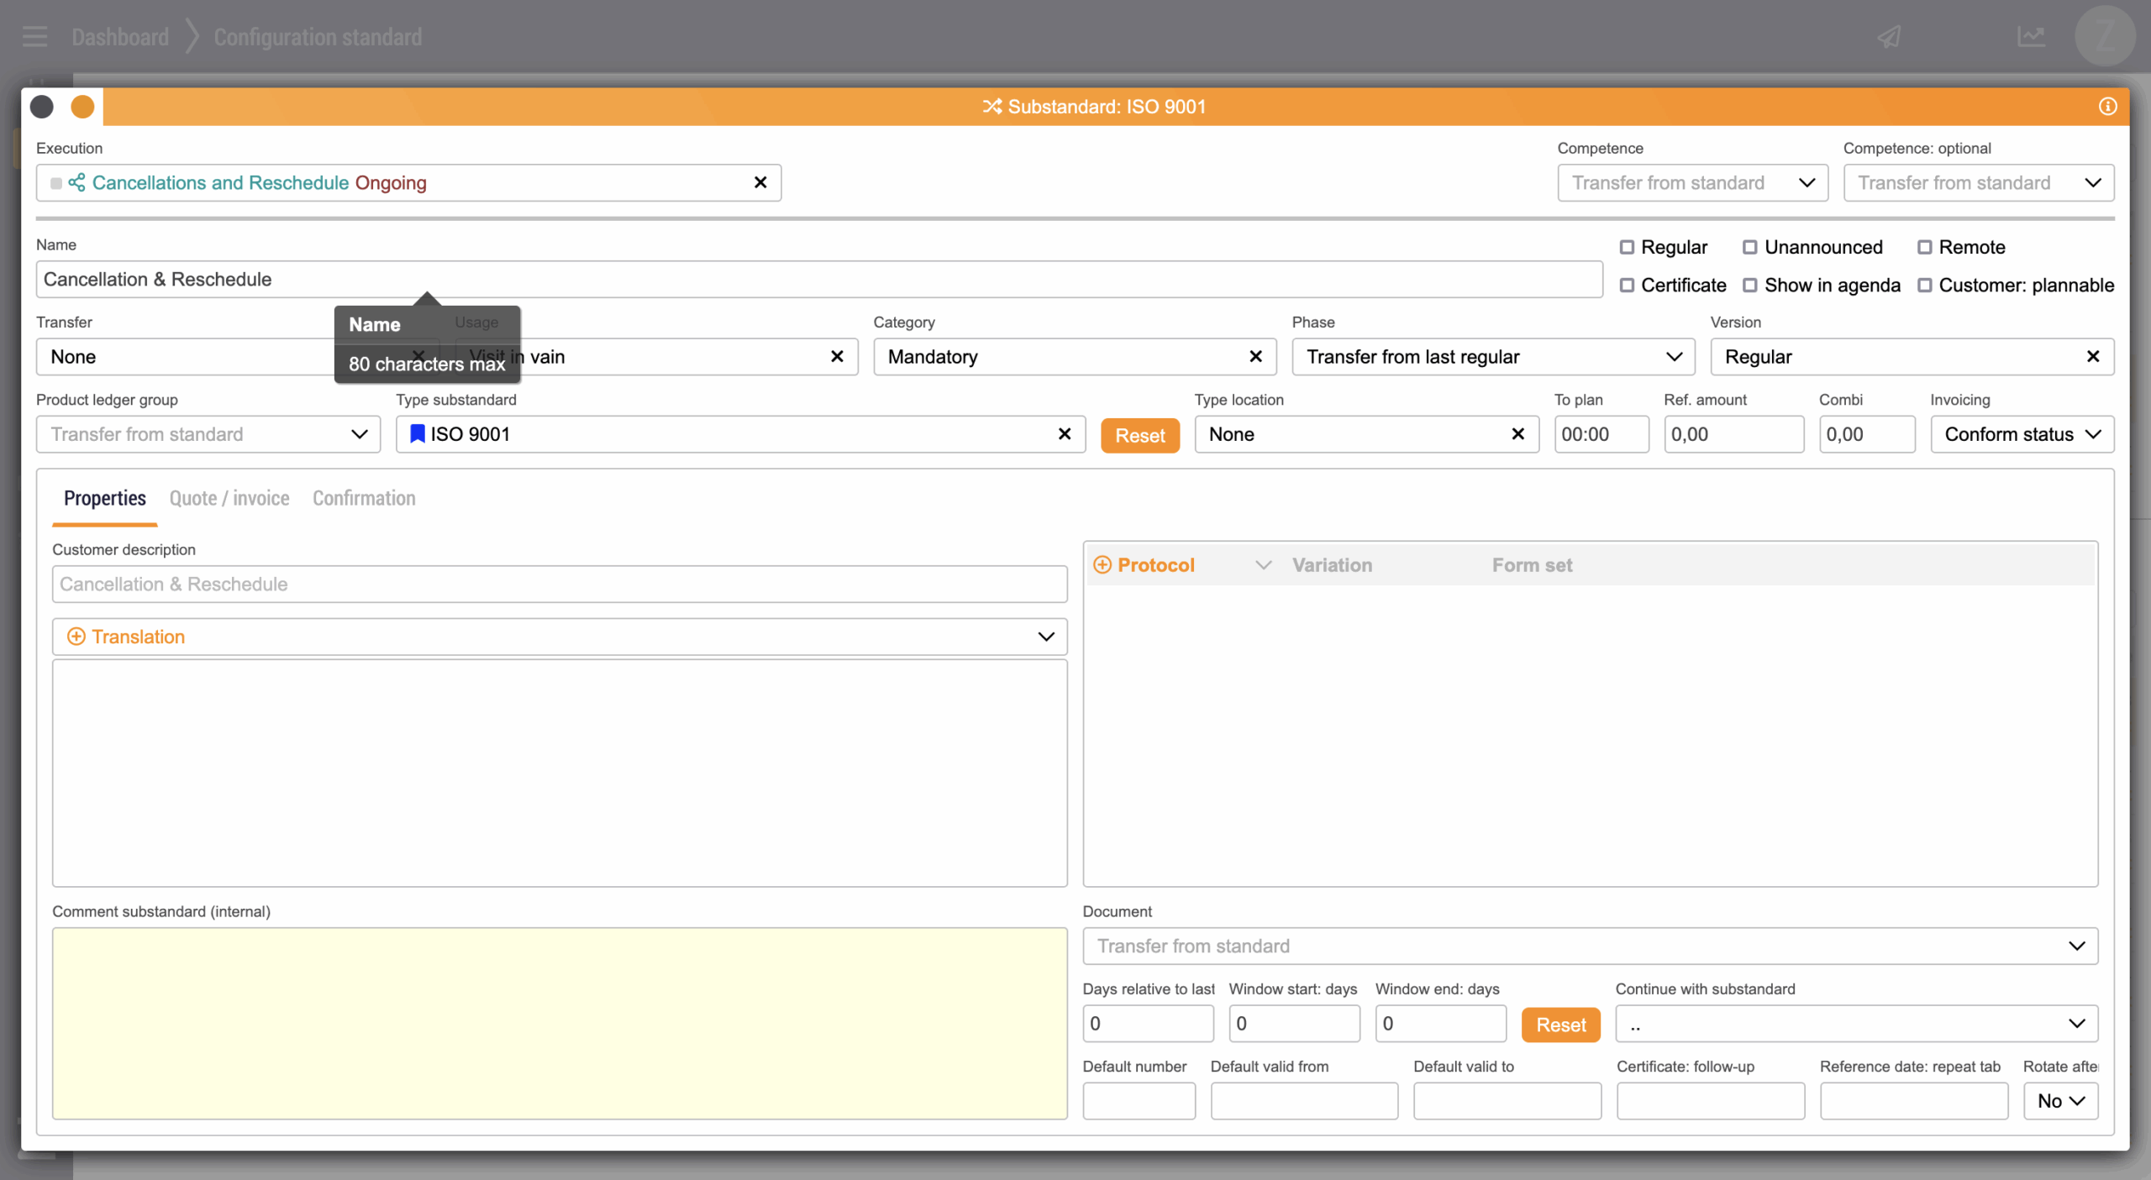Clear the ISO 9001 type substandard value
2151x1180 pixels.
click(1064, 434)
